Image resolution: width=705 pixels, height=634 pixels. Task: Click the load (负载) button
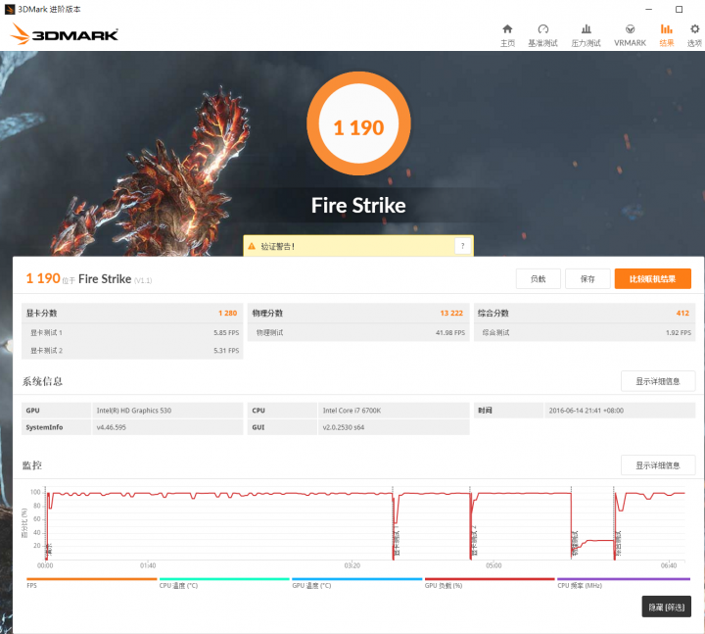[x=539, y=279]
